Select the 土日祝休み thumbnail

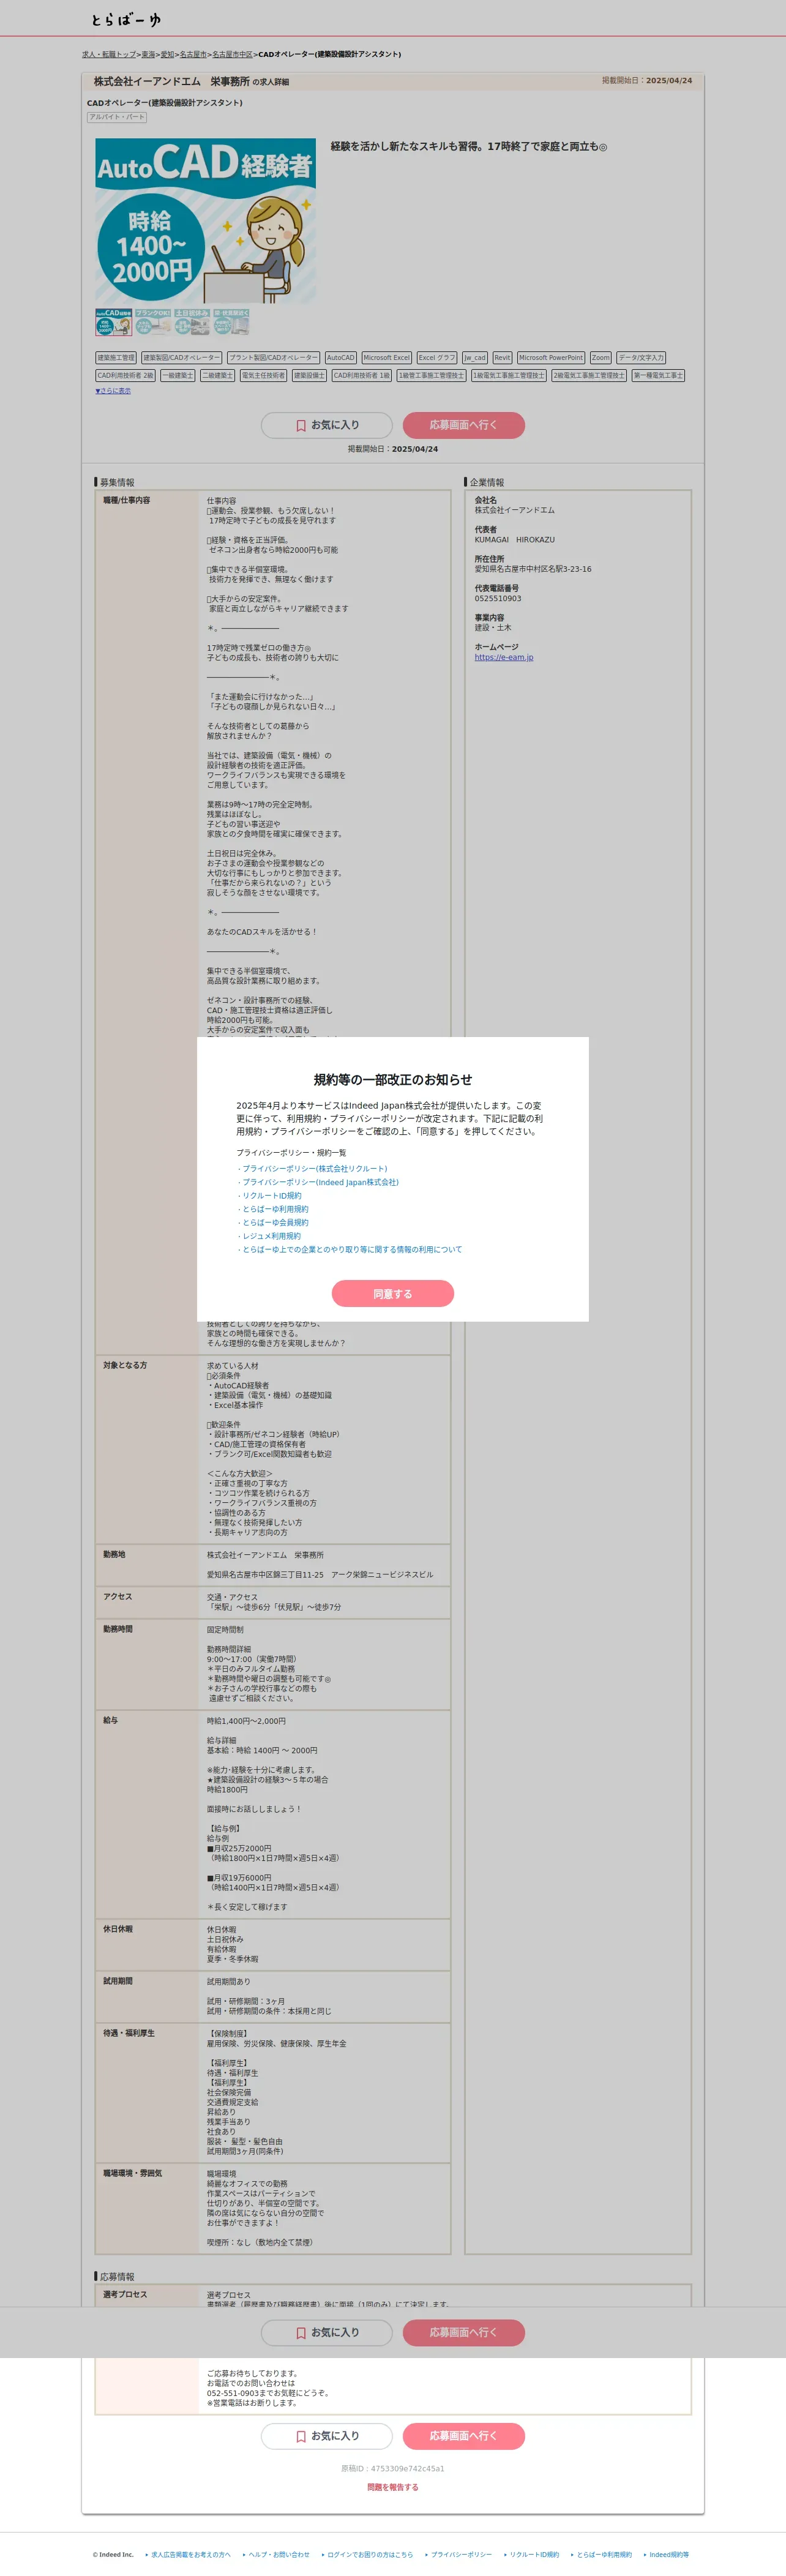pos(192,321)
